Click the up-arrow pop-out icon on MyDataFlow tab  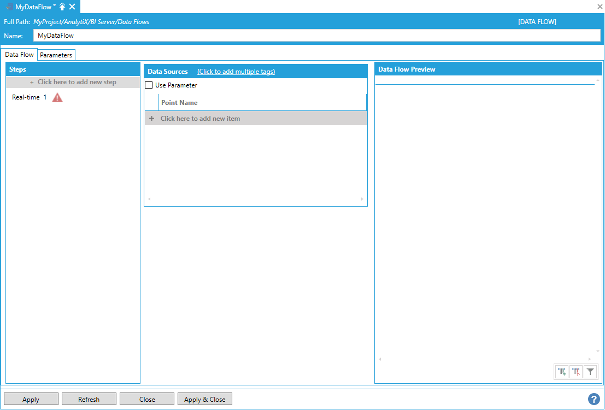pos(62,7)
